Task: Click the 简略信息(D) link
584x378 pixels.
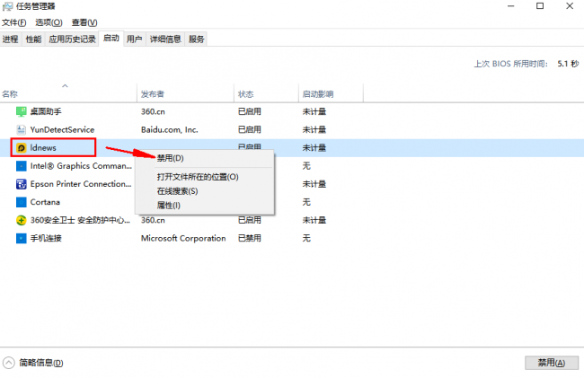Action: 41,363
